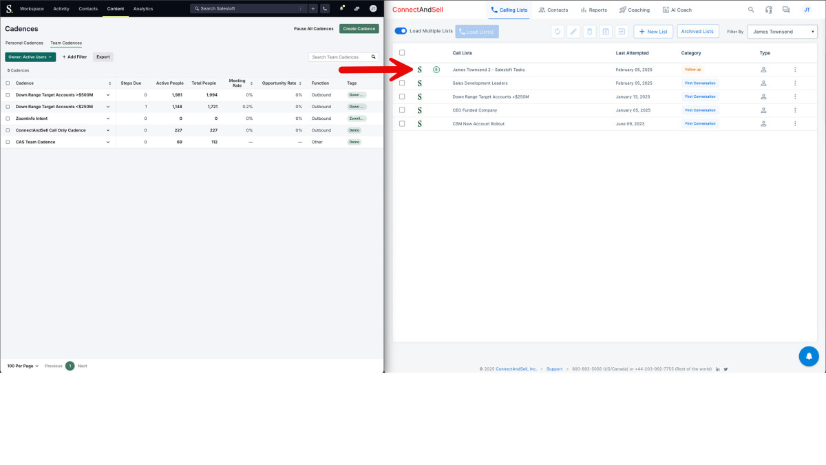Check the box for CEO Funded Company list
The width and height of the screenshot is (826, 465).
[402, 110]
